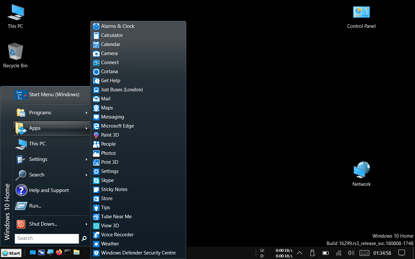Select This PC desktop icon
The width and height of the screenshot is (415, 259).
tap(16, 17)
